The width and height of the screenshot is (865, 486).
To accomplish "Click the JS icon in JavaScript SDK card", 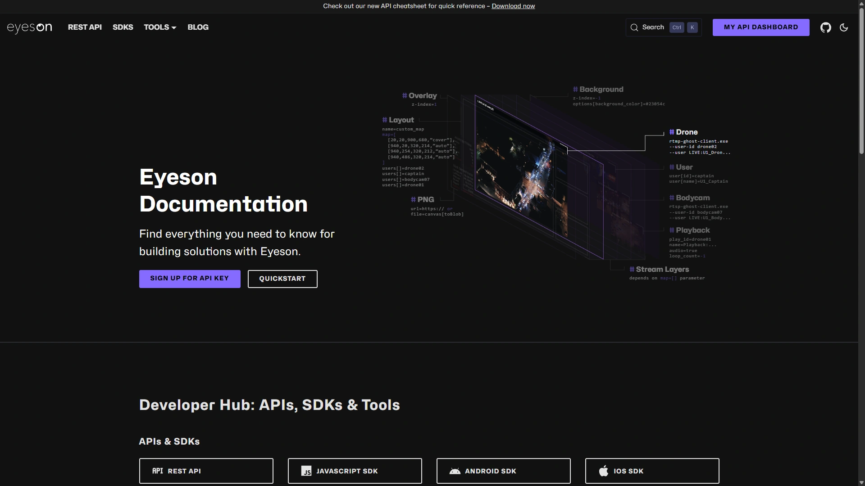I will click(x=306, y=471).
